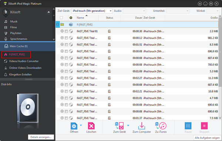
Task: Open the Untertitel dropdown
Action: pos(178,11)
